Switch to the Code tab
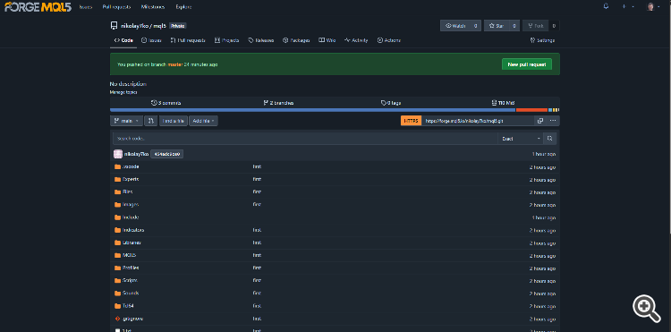Viewport: 671px width, 332px height. (x=123, y=40)
